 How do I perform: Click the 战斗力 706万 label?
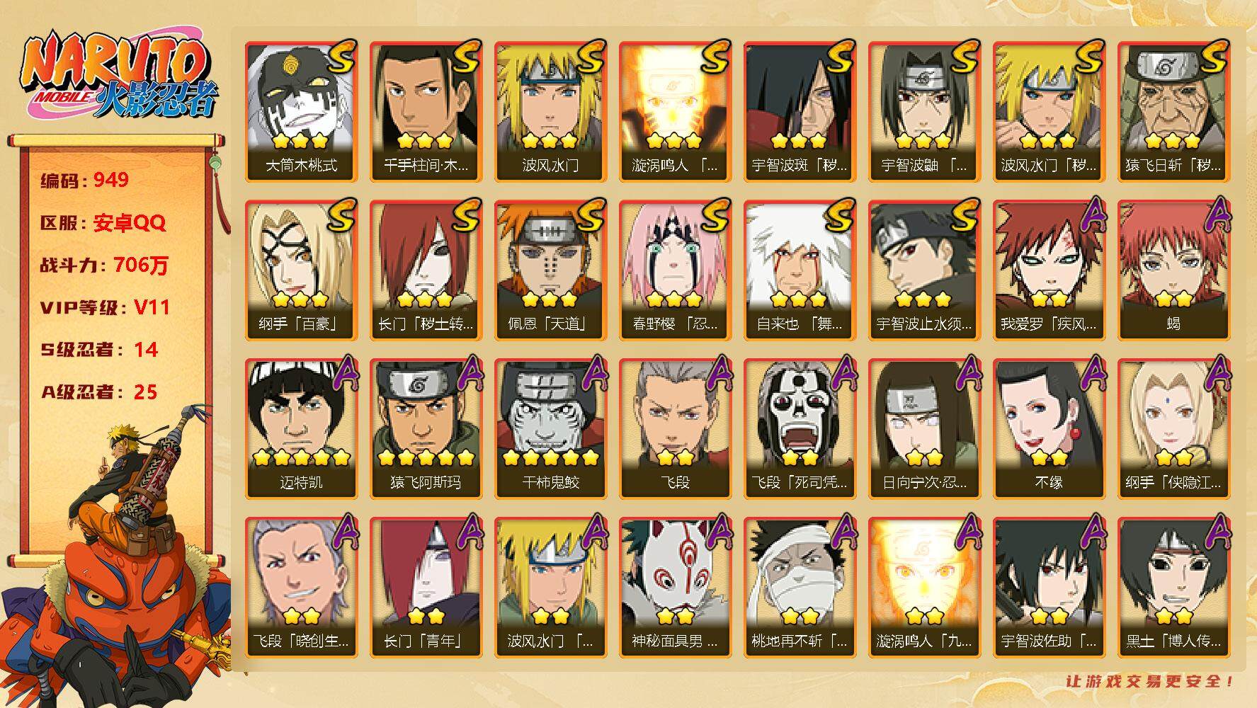[x=105, y=265]
